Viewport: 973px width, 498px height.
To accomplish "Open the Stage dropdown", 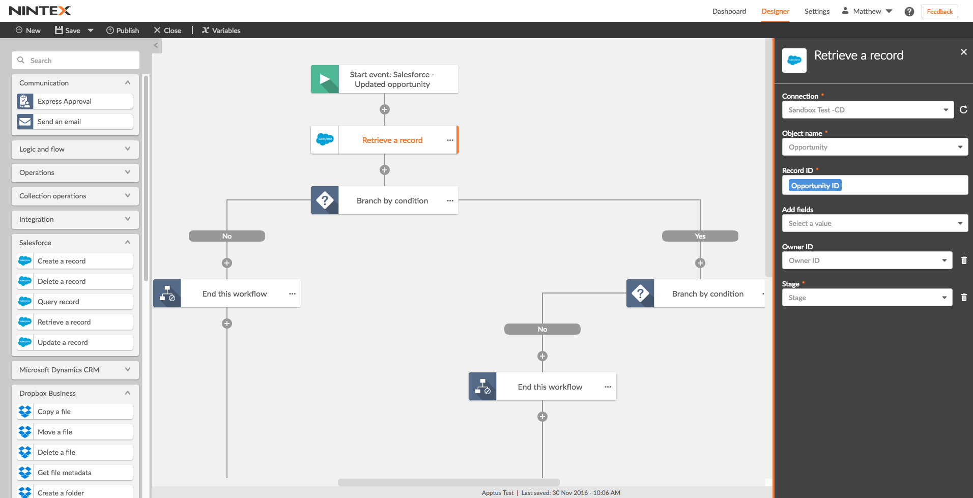I will 867,298.
